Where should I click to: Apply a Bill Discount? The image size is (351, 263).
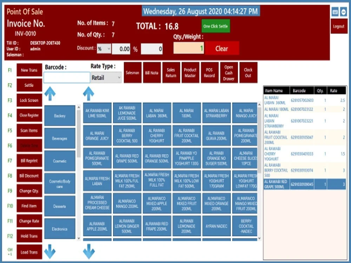pyautogui.click(x=29, y=176)
